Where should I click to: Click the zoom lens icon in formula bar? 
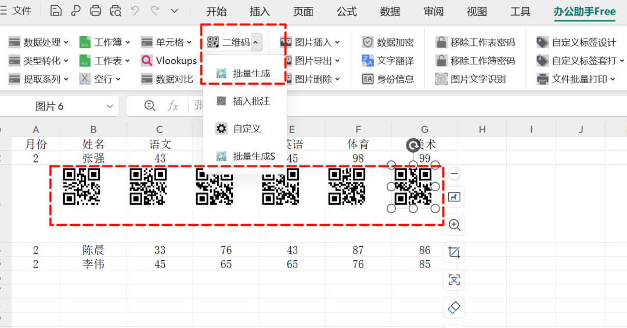coord(150,106)
